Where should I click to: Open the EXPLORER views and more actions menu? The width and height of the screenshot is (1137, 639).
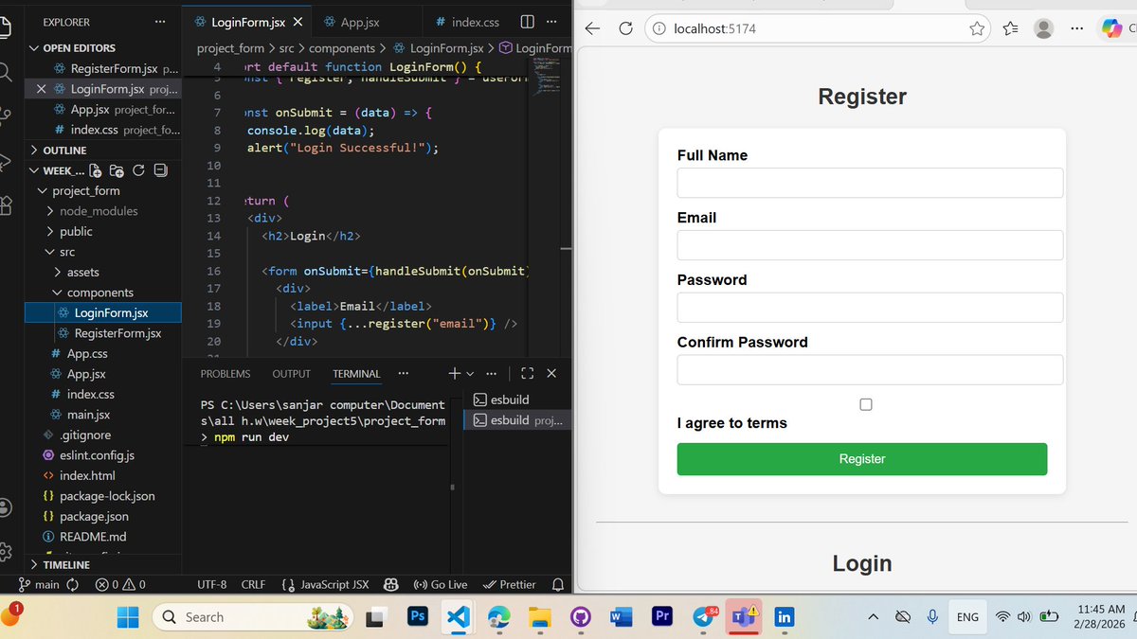160,22
